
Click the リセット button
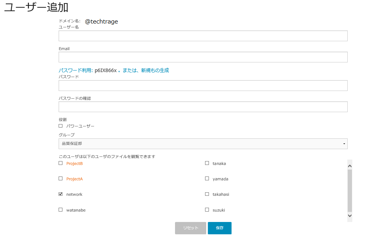(190, 228)
